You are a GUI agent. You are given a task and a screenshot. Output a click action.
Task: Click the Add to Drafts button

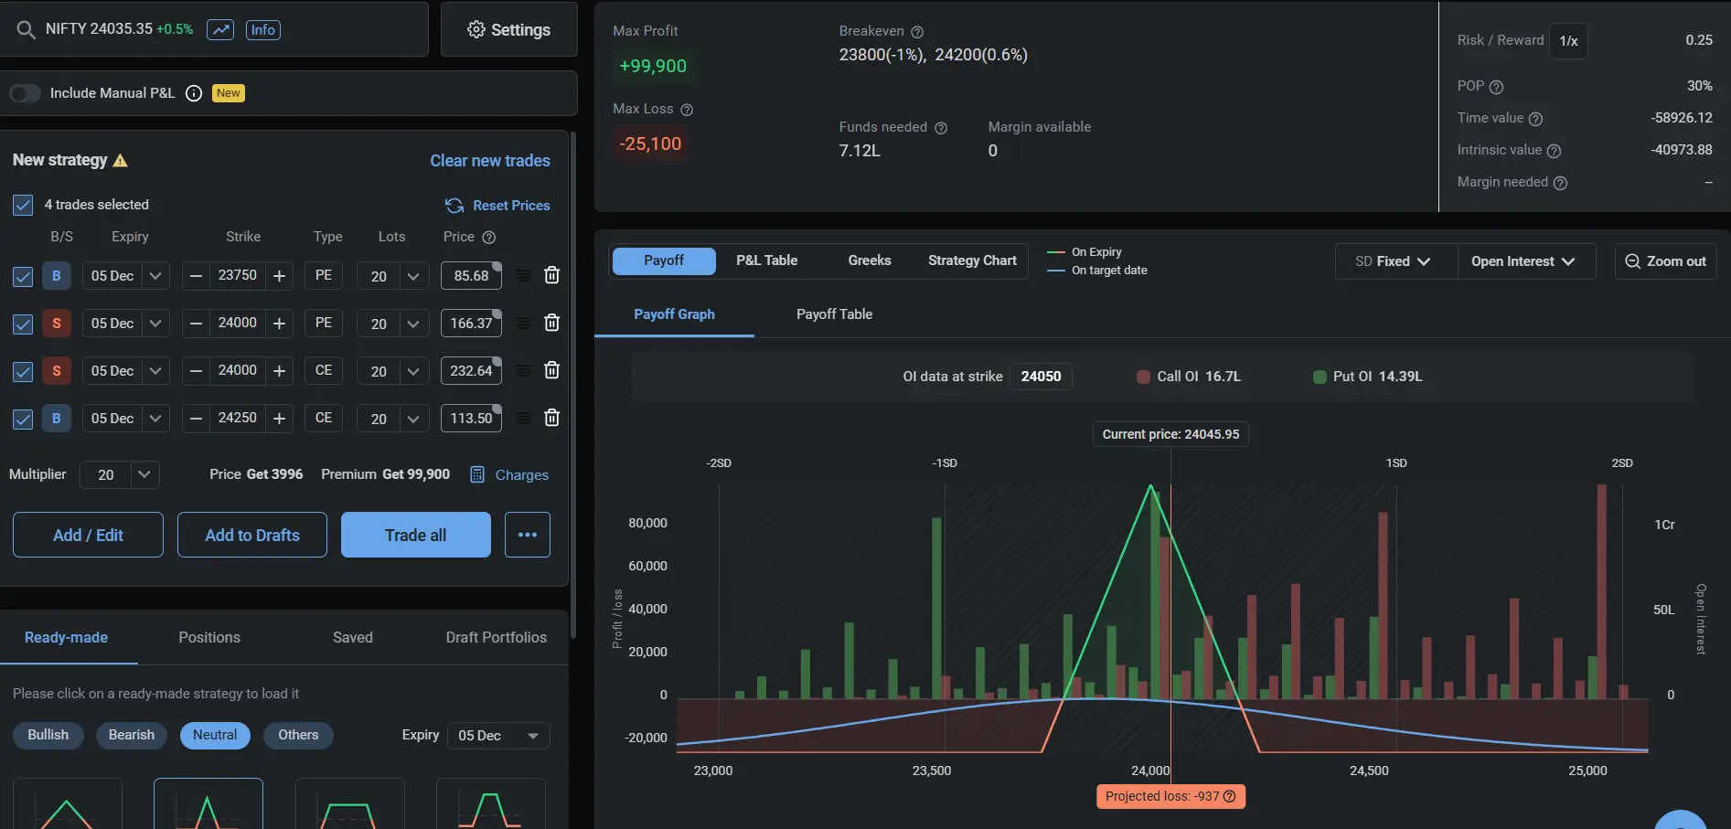coord(252,535)
